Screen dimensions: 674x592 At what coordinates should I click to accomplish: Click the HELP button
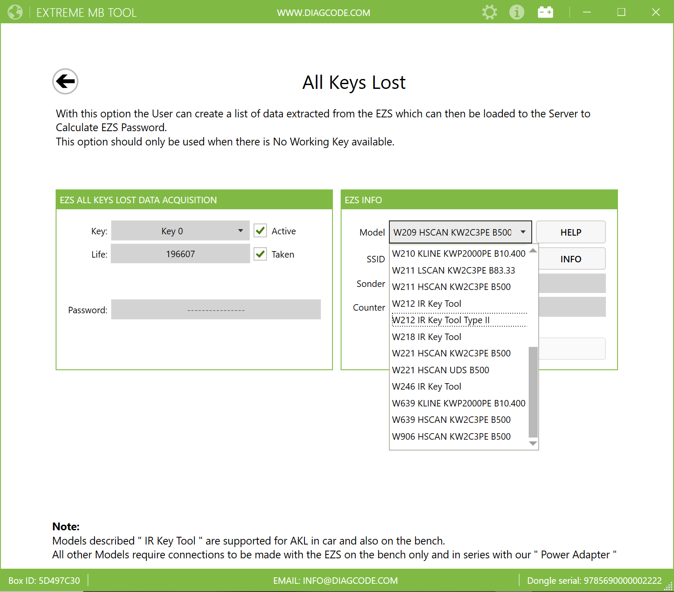coord(571,232)
